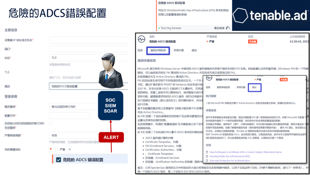Click the 不合规 status badge in the main panel
This screenshot has height=175, width=310.
(253, 42)
